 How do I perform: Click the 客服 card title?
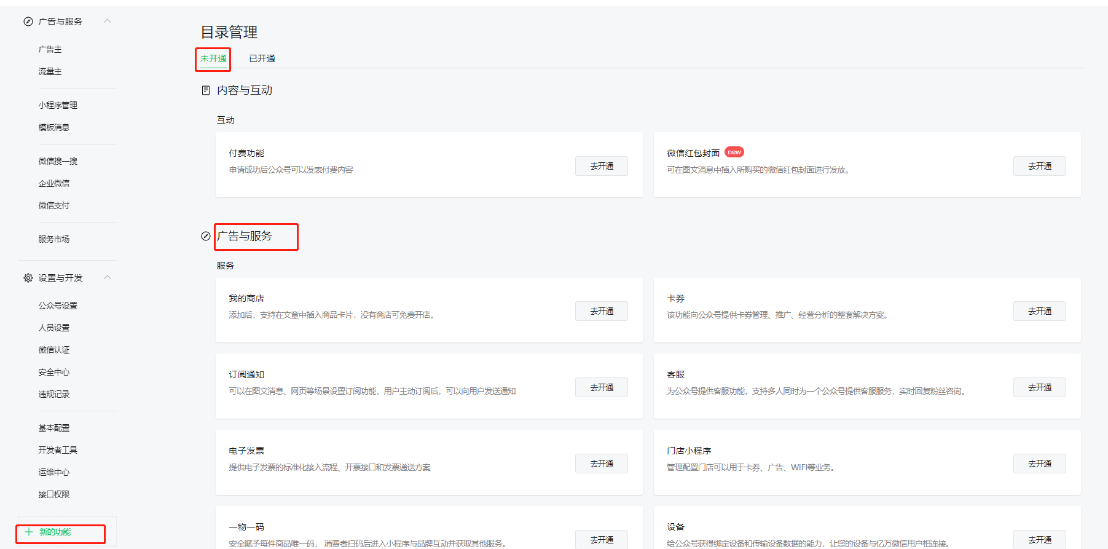point(675,374)
